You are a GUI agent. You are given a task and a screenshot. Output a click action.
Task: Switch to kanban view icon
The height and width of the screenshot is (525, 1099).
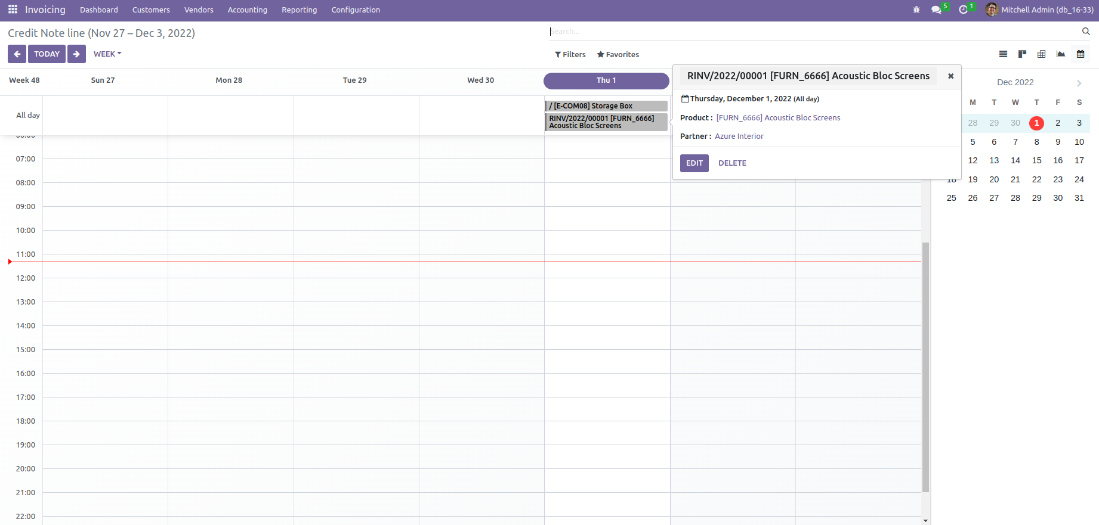click(x=1023, y=54)
